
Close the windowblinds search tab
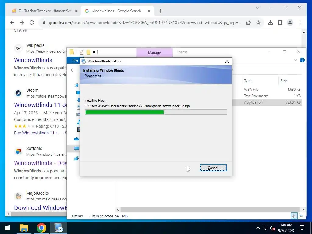click(x=149, y=11)
